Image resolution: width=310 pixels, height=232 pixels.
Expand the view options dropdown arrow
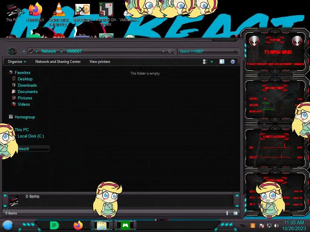(212, 62)
